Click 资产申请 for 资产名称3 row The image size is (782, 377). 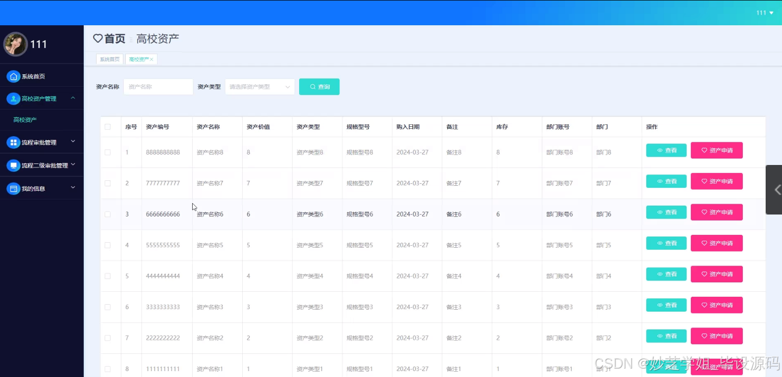tap(717, 305)
